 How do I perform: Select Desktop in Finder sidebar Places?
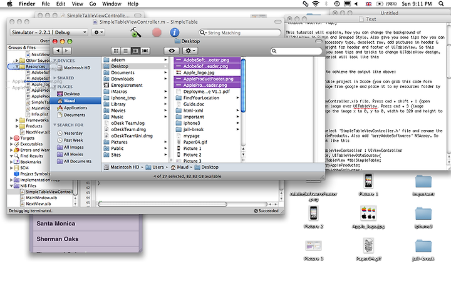pos(68,94)
